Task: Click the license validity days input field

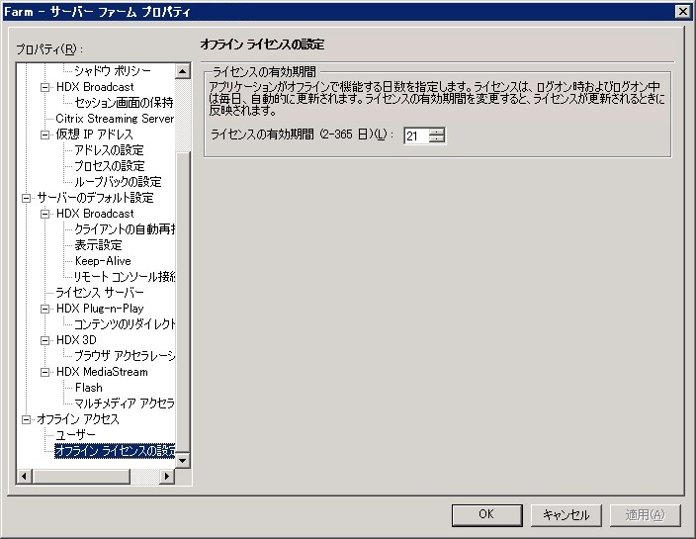Action: coord(415,135)
